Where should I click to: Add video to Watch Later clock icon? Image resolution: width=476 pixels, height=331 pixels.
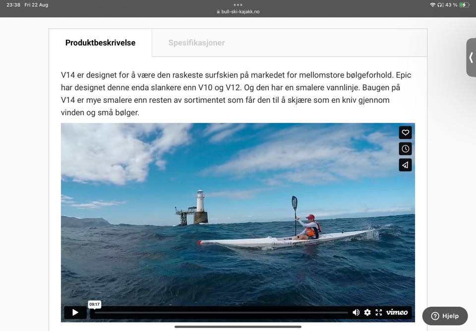405,149
